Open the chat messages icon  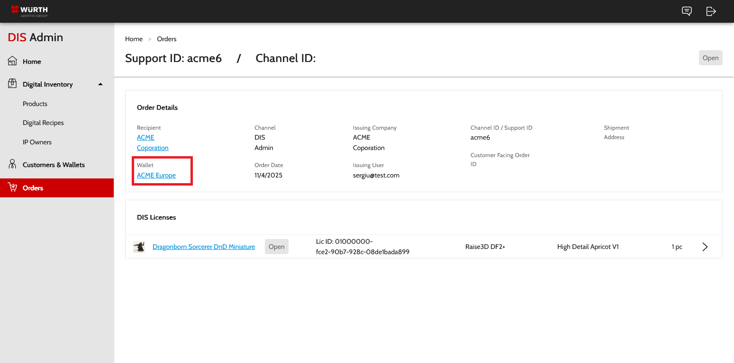687,11
